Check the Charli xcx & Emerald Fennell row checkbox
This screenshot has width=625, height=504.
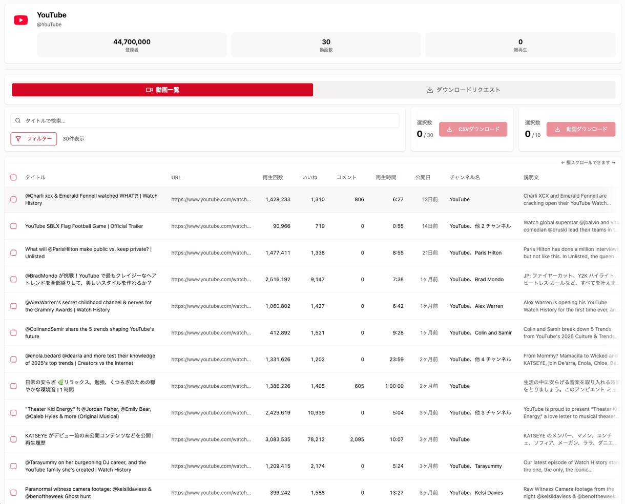click(x=14, y=200)
